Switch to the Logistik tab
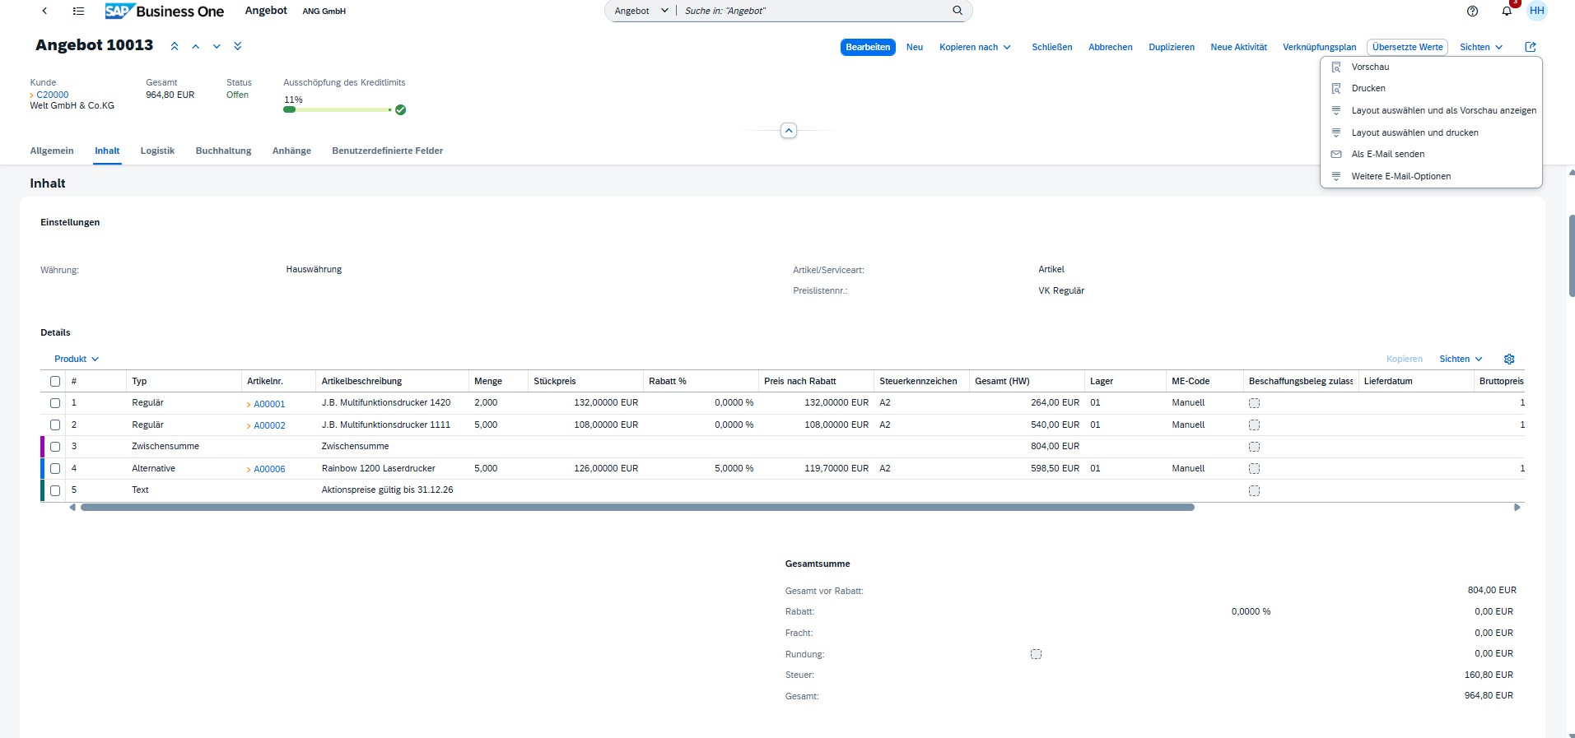Viewport: 1575px width, 738px height. tap(157, 151)
